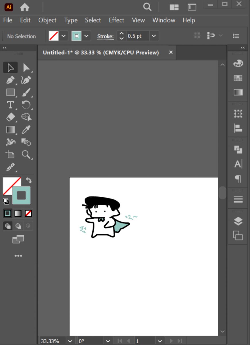Open the Edit menu
The width and height of the screenshot is (250, 345).
[25, 20]
